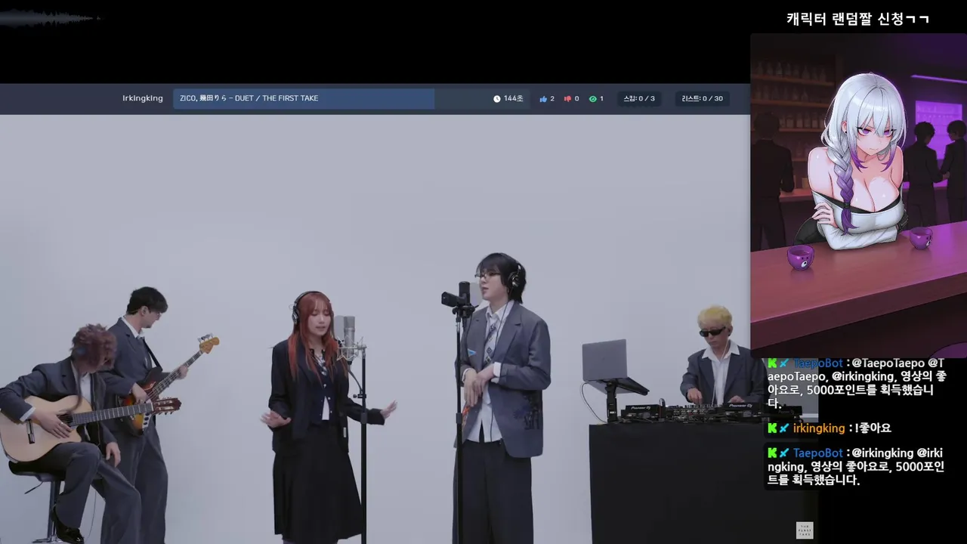Click the green eye viewers icon
This screenshot has width=967, height=544.
(592, 99)
